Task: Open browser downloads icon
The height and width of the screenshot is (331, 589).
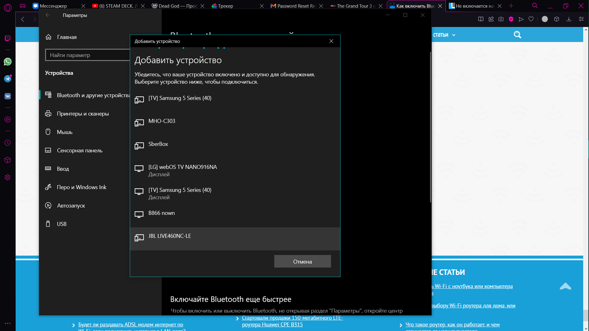Action: [569, 19]
